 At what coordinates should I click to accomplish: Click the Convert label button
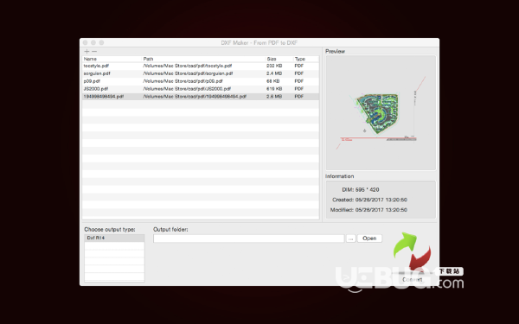coord(412,280)
